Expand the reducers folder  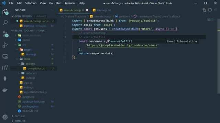coord(19,73)
